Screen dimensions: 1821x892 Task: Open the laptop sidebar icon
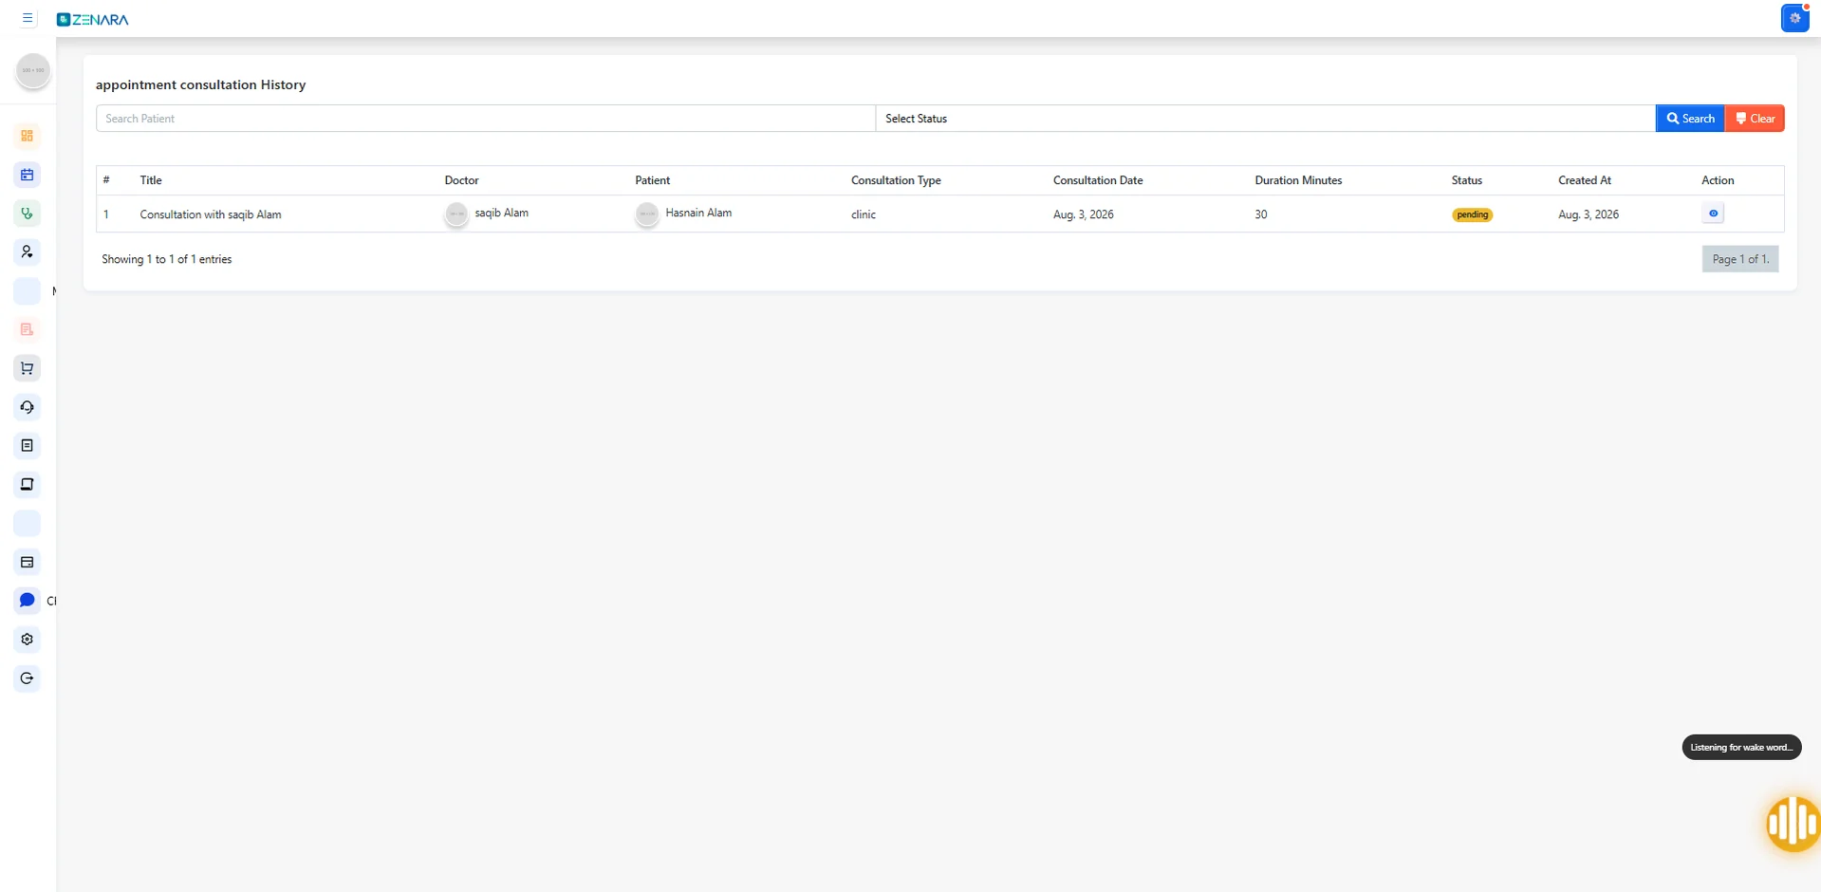pos(28,484)
